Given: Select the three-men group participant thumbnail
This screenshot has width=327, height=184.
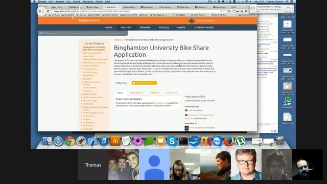Looking at the screenshot, I should tap(124, 165).
